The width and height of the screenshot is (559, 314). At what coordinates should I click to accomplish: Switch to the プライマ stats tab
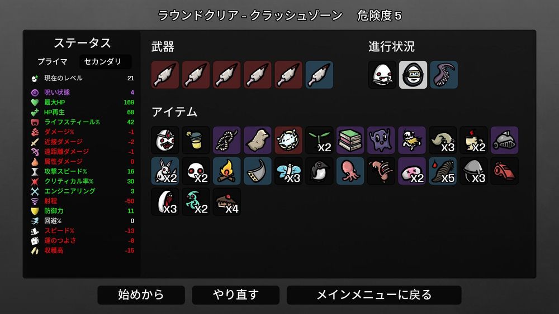(x=53, y=61)
